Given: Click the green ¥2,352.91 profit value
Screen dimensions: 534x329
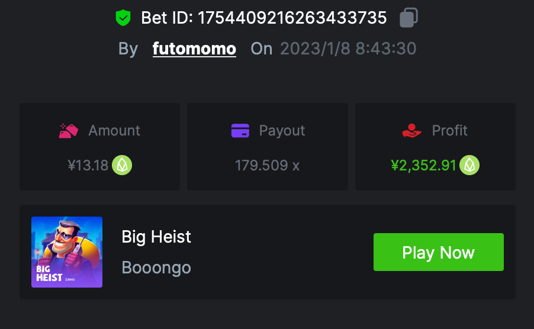Looking at the screenshot, I should pos(424,165).
